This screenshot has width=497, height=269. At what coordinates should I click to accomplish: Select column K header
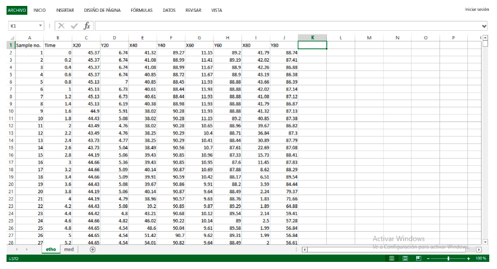pos(313,38)
